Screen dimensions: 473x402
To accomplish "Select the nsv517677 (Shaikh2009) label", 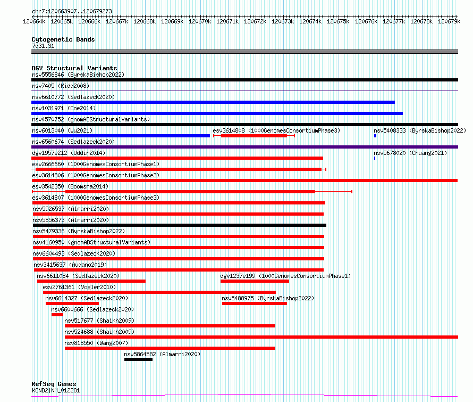I will [x=99, y=321].
